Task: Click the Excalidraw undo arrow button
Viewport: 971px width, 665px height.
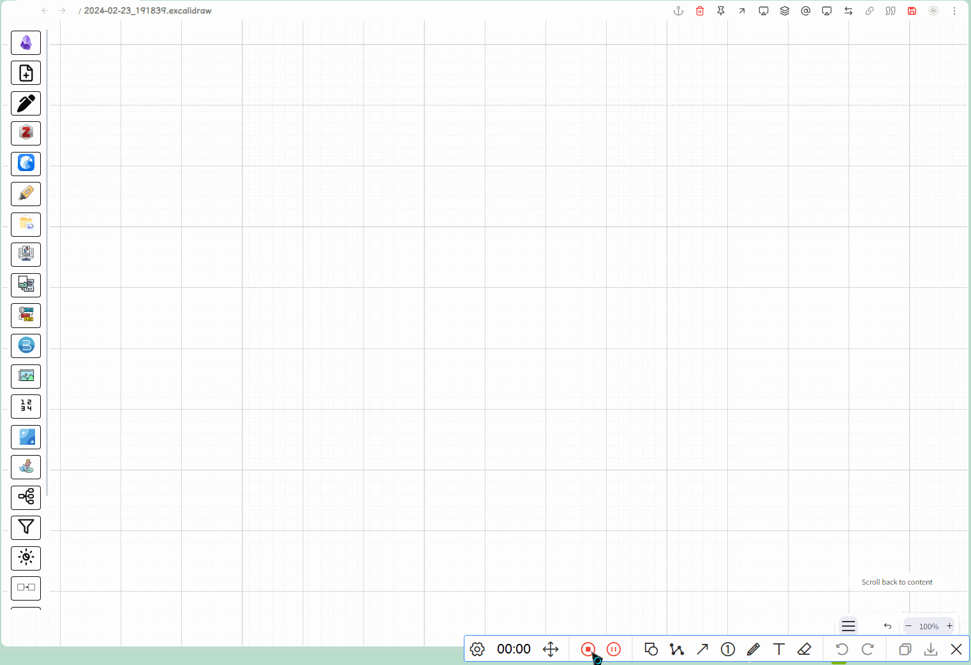Action: pyautogui.click(x=887, y=626)
